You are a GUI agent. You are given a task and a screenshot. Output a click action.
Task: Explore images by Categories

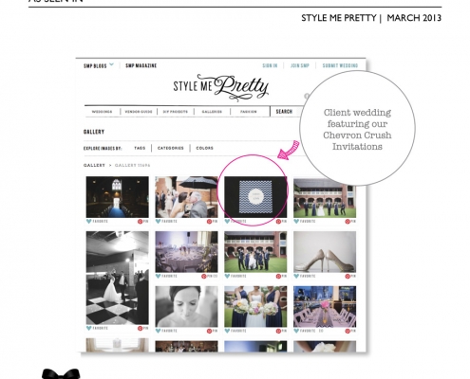tap(171, 148)
